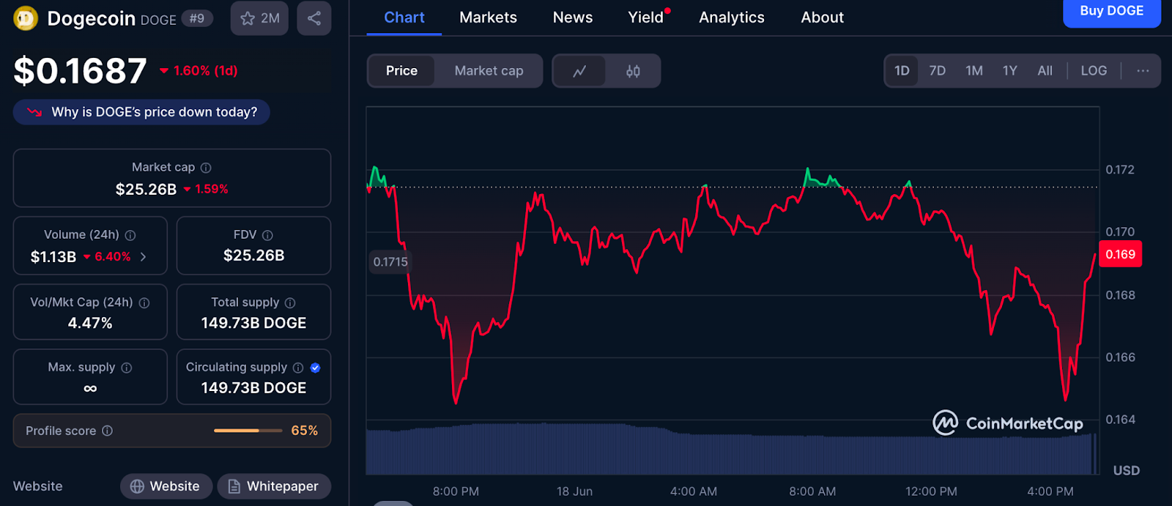Show Circulating supply info icon
The width and height of the screenshot is (1172, 506).
coord(298,368)
